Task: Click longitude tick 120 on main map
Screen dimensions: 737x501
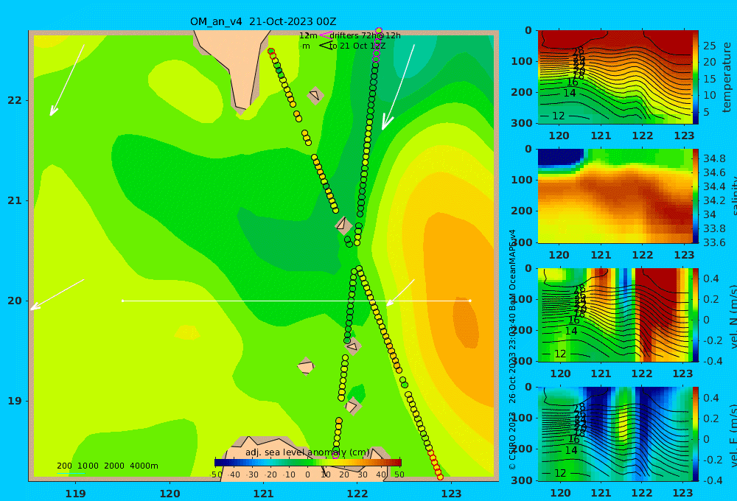Action: click(170, 494)
